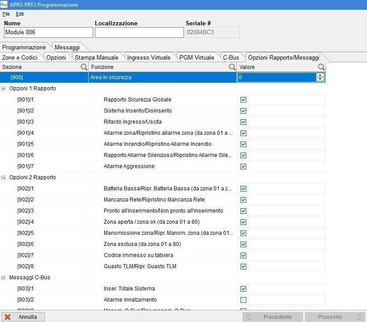Toggle Codice immesso su tatsiera checkbox
This screenshot has width=367, height=322.
coord(244,255)
